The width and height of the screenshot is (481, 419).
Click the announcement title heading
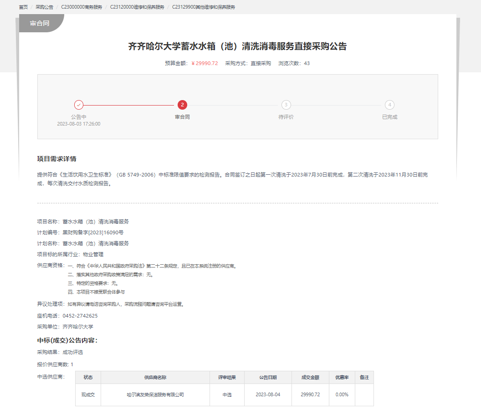(237, 46)
